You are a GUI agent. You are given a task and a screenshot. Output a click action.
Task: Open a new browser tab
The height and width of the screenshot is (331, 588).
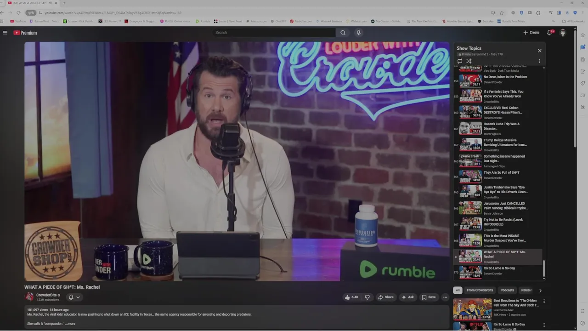(x=64, y=3)
